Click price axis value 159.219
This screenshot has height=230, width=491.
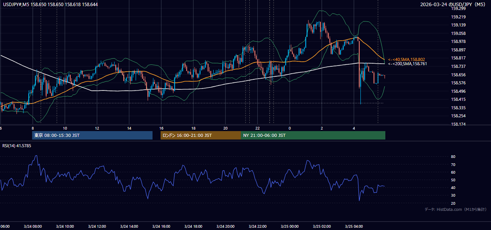click(459, 17)
